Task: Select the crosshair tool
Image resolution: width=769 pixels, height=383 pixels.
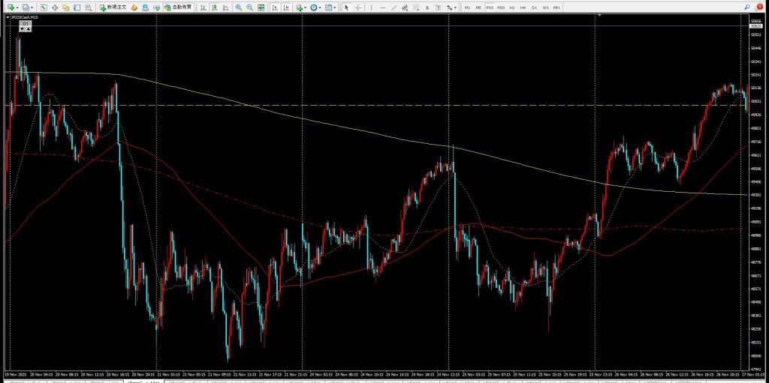Action: pyautogui.click(x=357, y=7)
